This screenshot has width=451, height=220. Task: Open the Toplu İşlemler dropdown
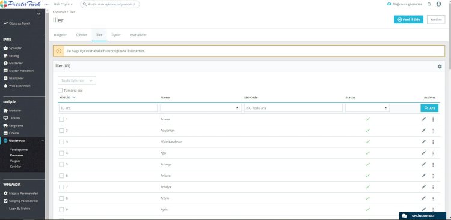(77, 80)
